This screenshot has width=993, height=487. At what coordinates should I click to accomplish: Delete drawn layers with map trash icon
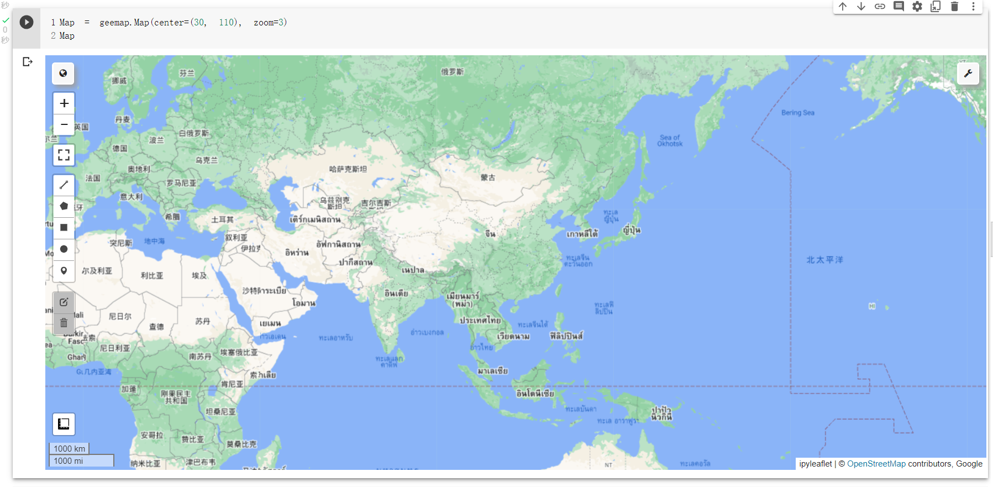tap(64, 323)
